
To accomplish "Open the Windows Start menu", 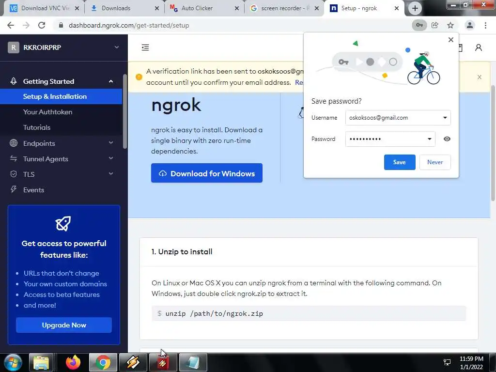I will [13, 362].
